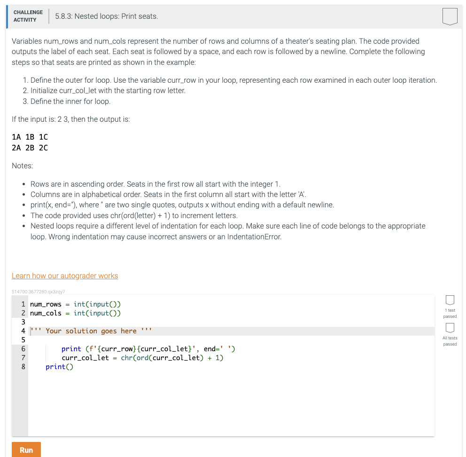466x457 pixels.
Task: Open 'Learn how our autograder works' link
Action: (x=65, y=276)
